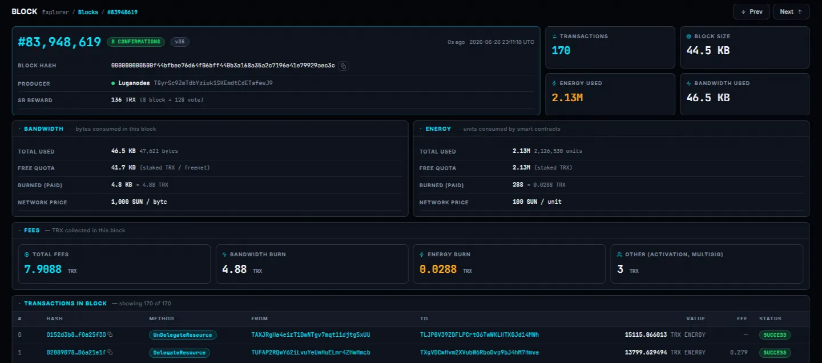Click the Energy Used 2.13M value
The height and width of the screenshot is (363, 822).
[567, 98]
